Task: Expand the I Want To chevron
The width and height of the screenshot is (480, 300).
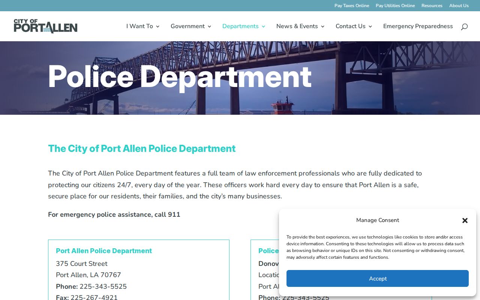Action: [x=157, y=27]
